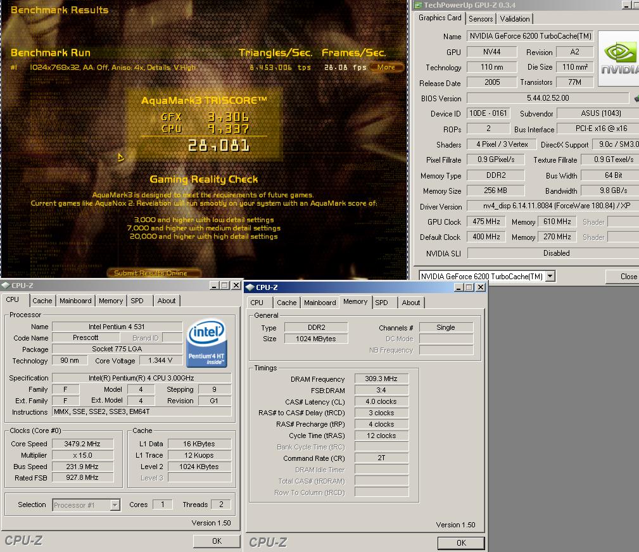This screenshot has width=639, height=552.
Task: Select CPU tab in right CPU-Z window
Action: (x=256, y=303)
